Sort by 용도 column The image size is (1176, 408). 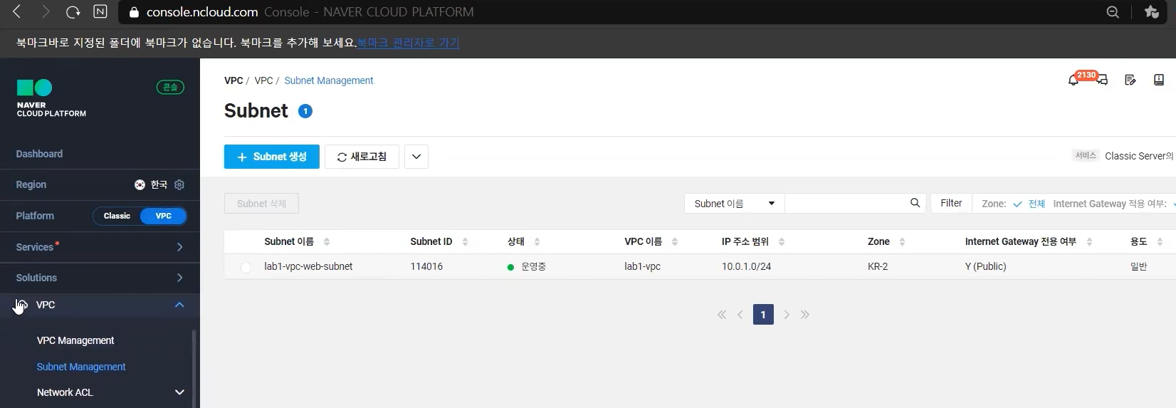(x=1160, y=242)
